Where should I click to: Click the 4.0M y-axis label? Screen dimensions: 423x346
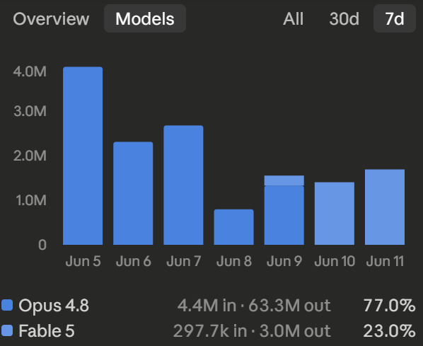[30, 71]
